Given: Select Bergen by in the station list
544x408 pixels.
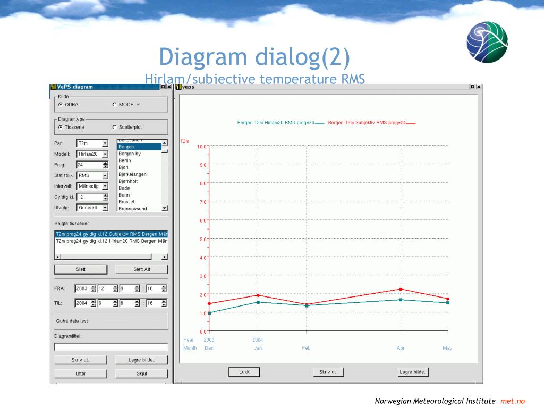Looking at the screenshot, I should tap(139, 154).
